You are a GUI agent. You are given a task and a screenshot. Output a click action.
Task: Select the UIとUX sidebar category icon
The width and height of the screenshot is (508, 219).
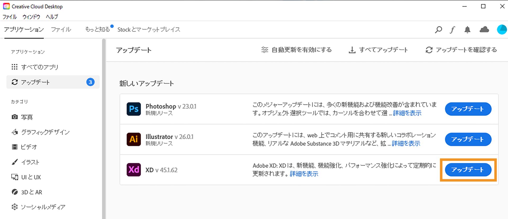pyautogui.click(x=15, y=177)
